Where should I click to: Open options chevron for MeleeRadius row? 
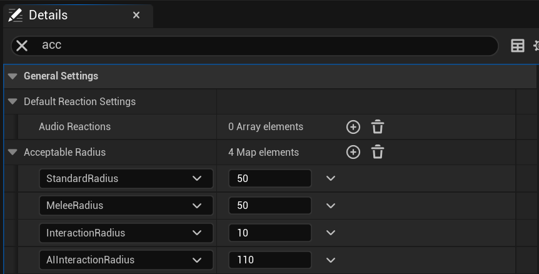(x=331, y=205)
